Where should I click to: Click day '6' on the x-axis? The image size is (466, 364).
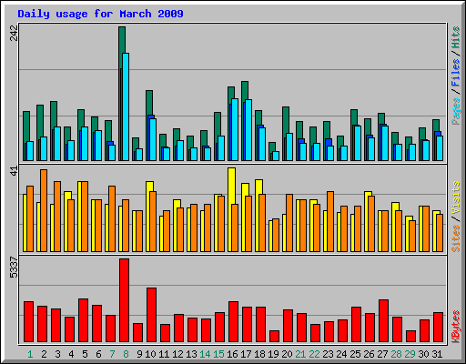click(98, 354)
